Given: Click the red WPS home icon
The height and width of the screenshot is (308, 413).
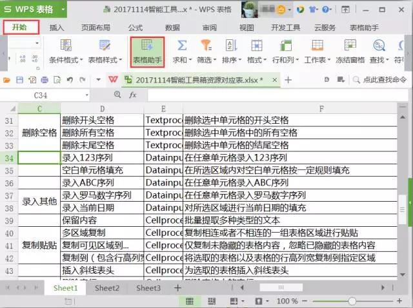Looking at the screenshot, I should pyautogui.click(x=113, y=79).
